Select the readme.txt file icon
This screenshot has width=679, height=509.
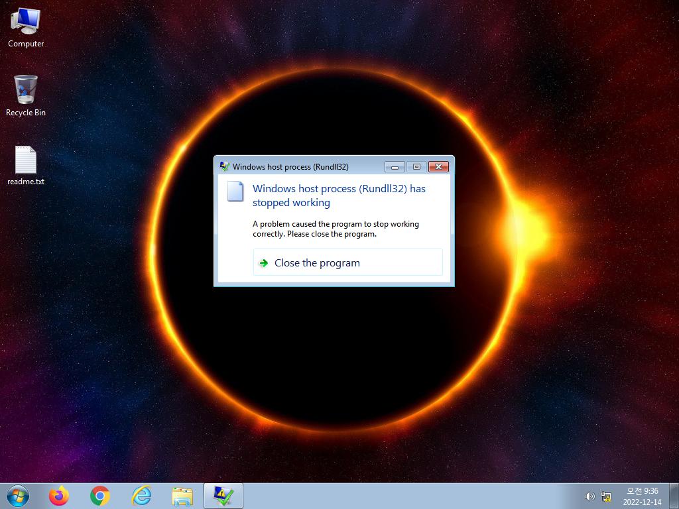pos(26,166)
